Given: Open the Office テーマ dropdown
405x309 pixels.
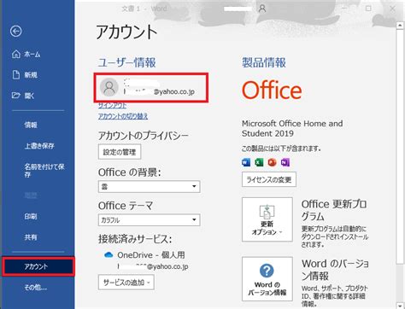Looking at the screenshot, I should point(150,220).
